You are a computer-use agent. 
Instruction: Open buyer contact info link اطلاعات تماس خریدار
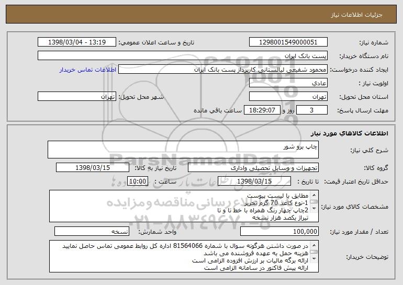88,70
